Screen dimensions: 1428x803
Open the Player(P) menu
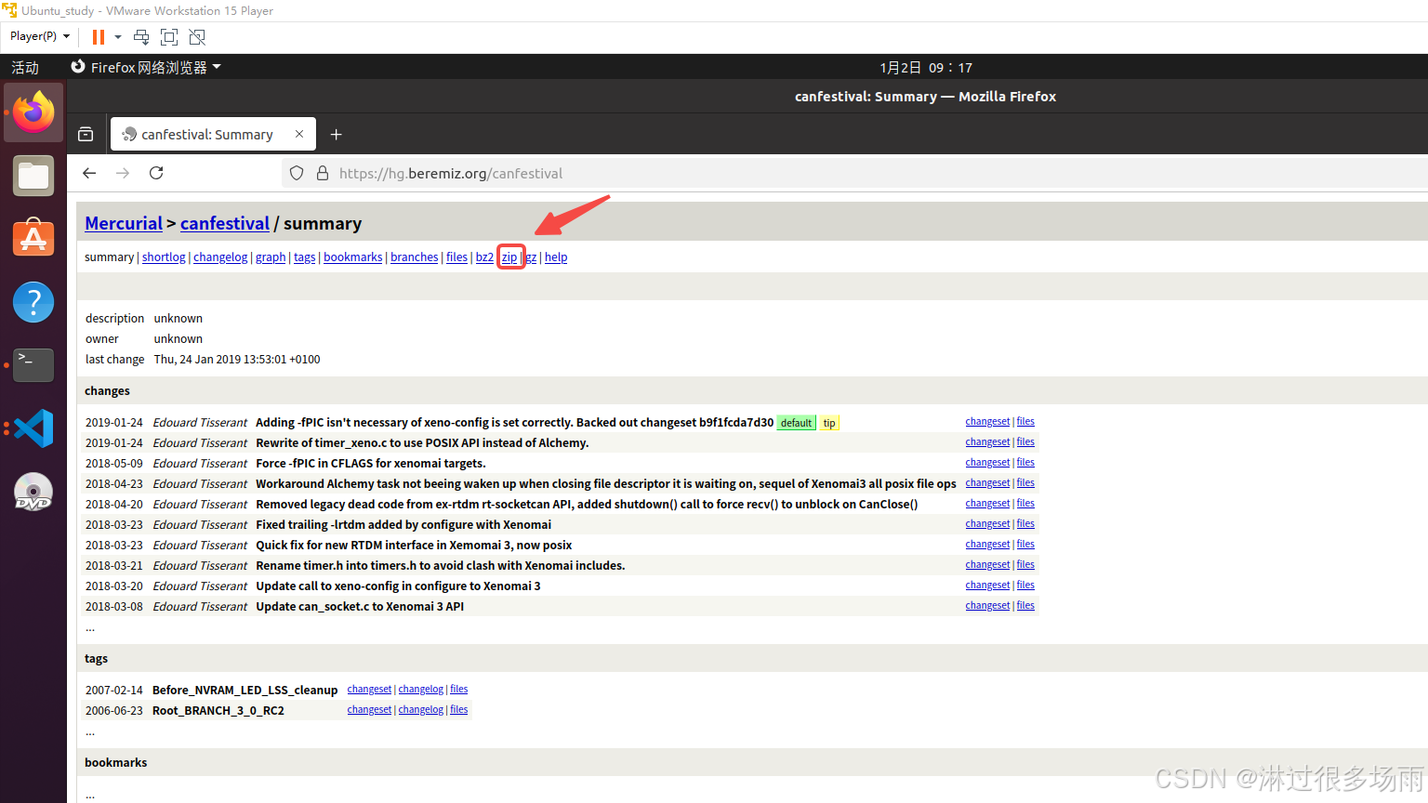pyautogui.click(x=39, y=36)
